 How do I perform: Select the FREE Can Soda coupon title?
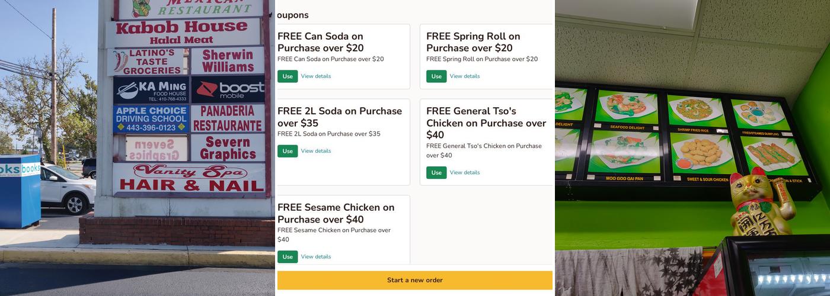pyautogui.click(x=321, y=42)
